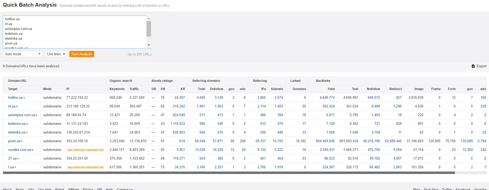Open prom.ua total backlinks count 864,409,045
This screenshot has height=190, width=489.
coord(325,141)
